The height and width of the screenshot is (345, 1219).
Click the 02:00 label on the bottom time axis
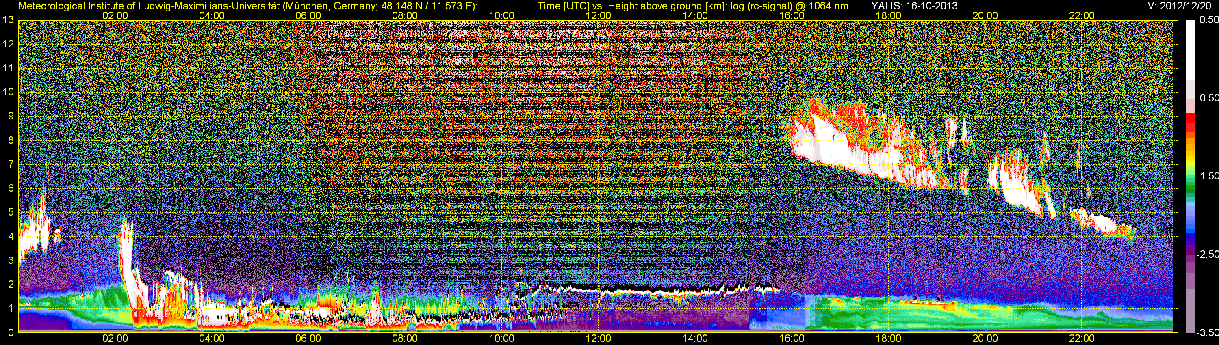(115, 339)
